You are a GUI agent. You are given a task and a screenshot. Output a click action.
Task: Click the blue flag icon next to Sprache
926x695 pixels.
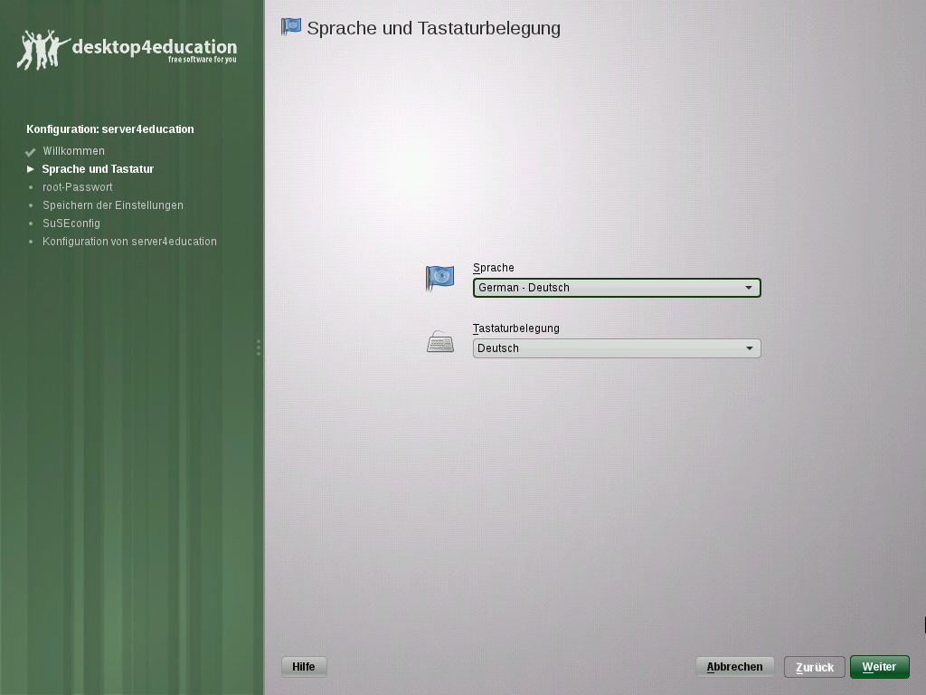pos(440,278)
